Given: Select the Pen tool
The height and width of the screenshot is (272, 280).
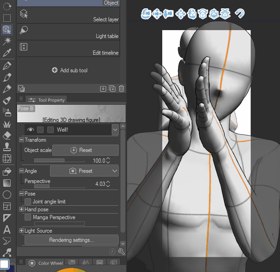Looking at the screenshot, I should pos(7,66).
